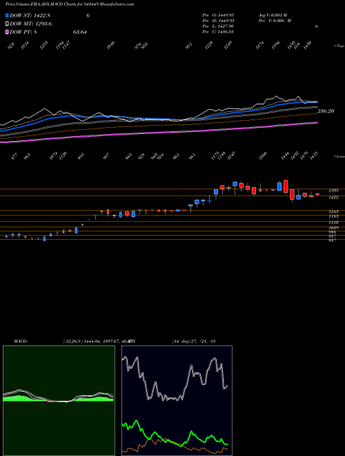The height and width of the screenshot is (456, 345).
Task: Click the MACD (12,26,9) values text
Action: coord(98,341)
